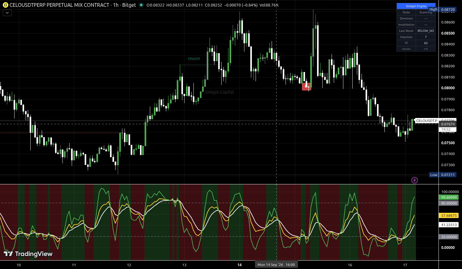This screenshot has height=269, width=462.
Task: Click the 0.07674 crosshair price label
Action: click(448, 124)
